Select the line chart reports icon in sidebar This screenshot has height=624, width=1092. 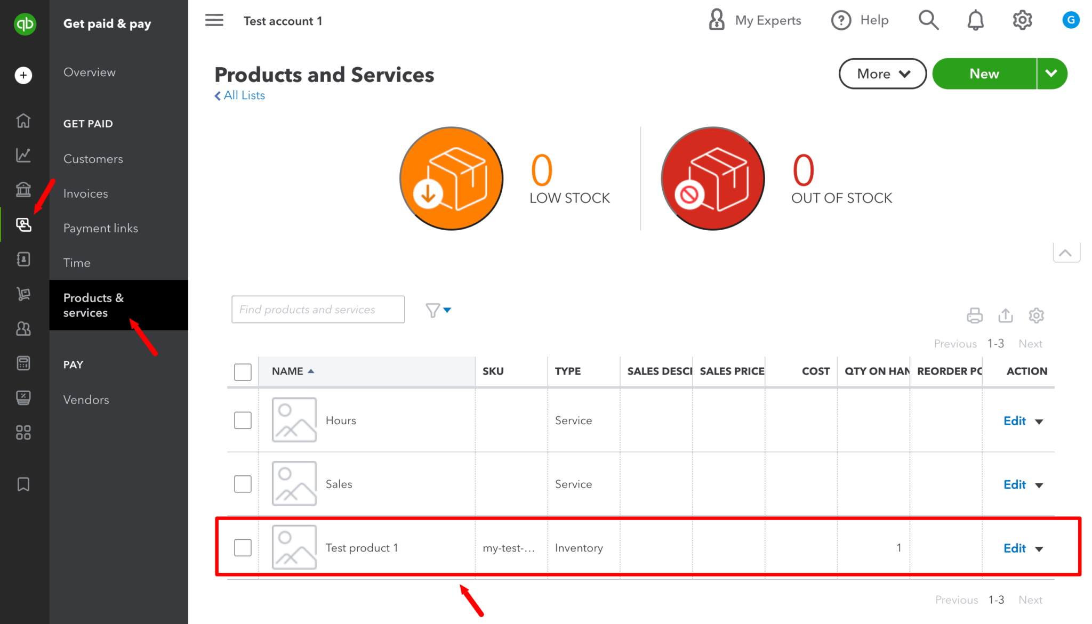click(x=23, y=155)
